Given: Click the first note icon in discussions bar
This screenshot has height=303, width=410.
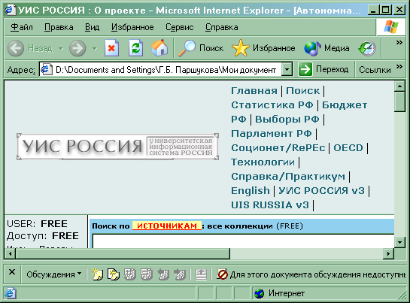Looking at the screenshot, I should [97, 274].
